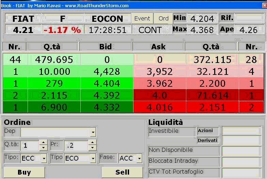The height and width of the screenshot is (179, 267).
Task: Click ask quantity 2.200
Action: tap(213, 83)
